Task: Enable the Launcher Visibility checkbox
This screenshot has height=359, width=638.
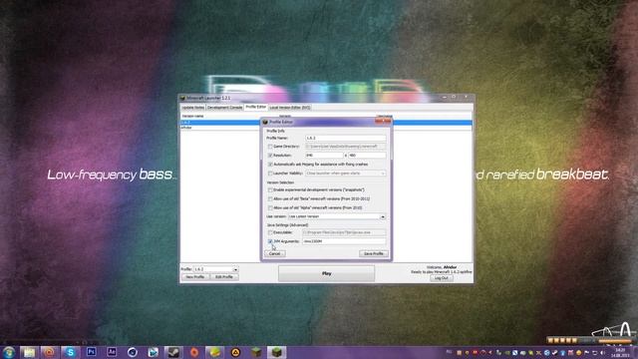Action: click(x=270, y=174)
